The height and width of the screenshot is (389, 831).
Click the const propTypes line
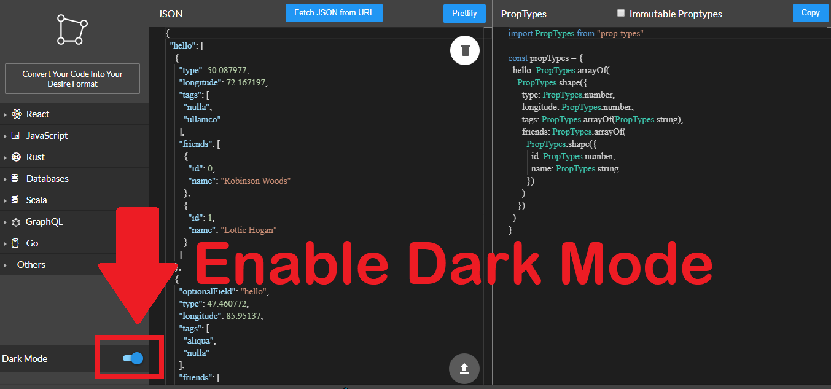(x=545, y=58)
